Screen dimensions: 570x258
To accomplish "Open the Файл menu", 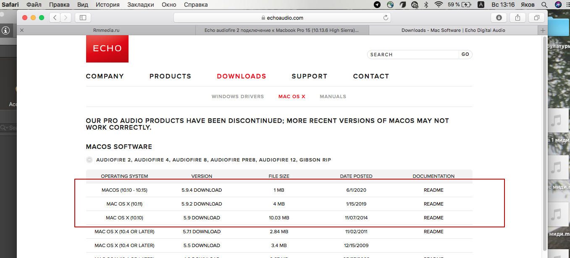I will [34, 5].
